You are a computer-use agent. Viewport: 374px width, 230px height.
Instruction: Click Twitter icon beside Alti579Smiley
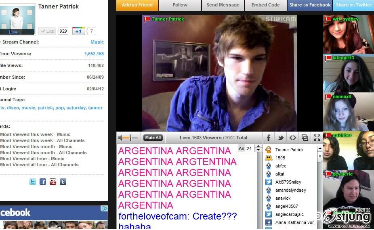tap(269, 182)
